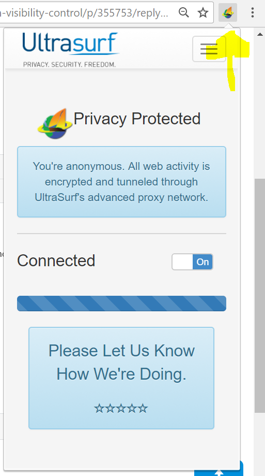The image size is (265, 476).
Task: Open Chrome's three-dot menu
Action: (x=252, y=12)
